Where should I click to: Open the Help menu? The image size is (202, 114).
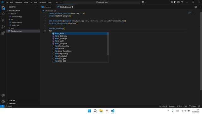point(50,2)
